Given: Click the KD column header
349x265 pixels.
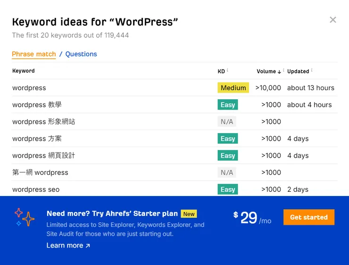Looking at the screenshot, I should point(221,71).
